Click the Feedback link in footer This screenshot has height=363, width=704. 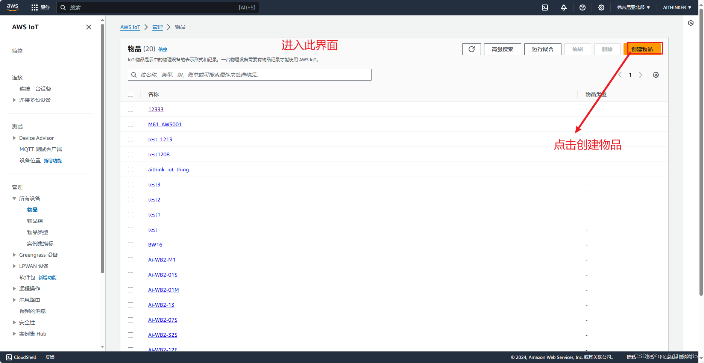(50, 357)
